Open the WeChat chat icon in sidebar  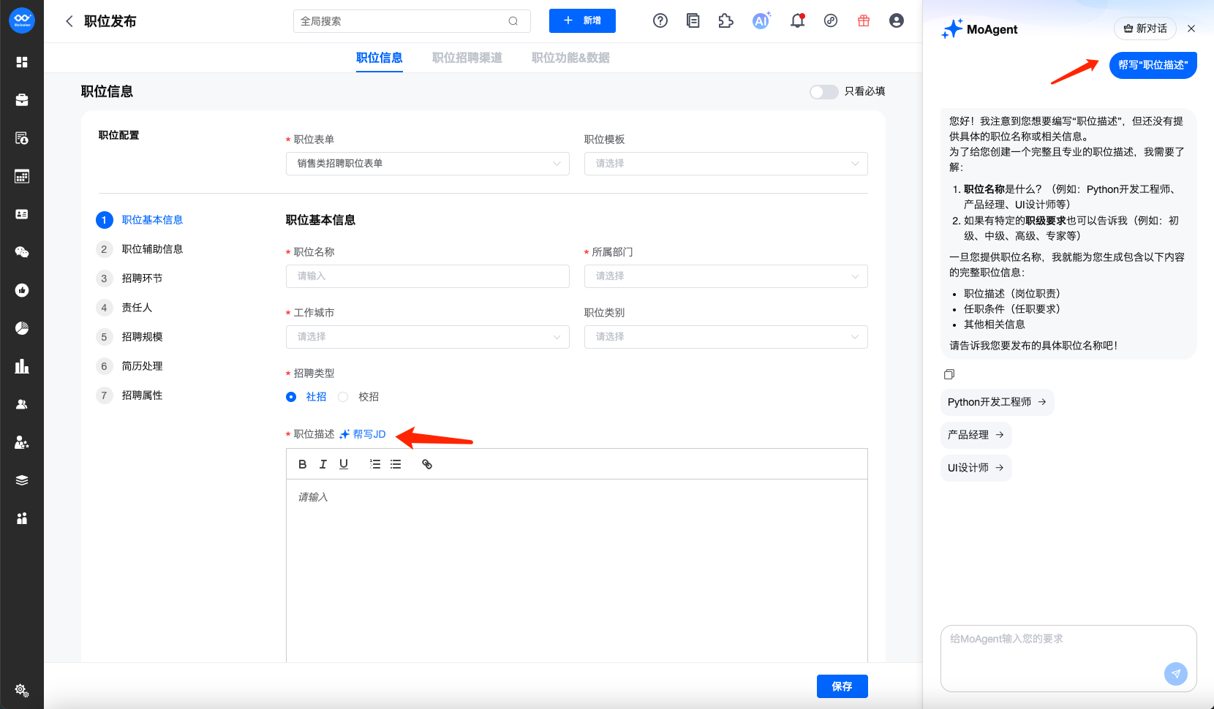(22, 252)
